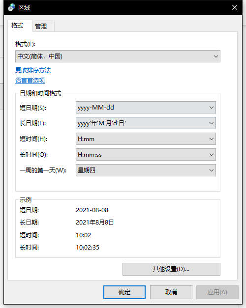The image size is (246, 308).
Task: Click the long time example 10:02:35
Action: coord(88,248)
